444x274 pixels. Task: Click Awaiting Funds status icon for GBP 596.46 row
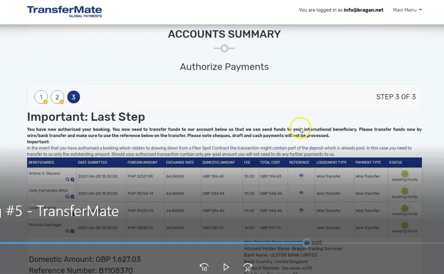coord(405,208)
